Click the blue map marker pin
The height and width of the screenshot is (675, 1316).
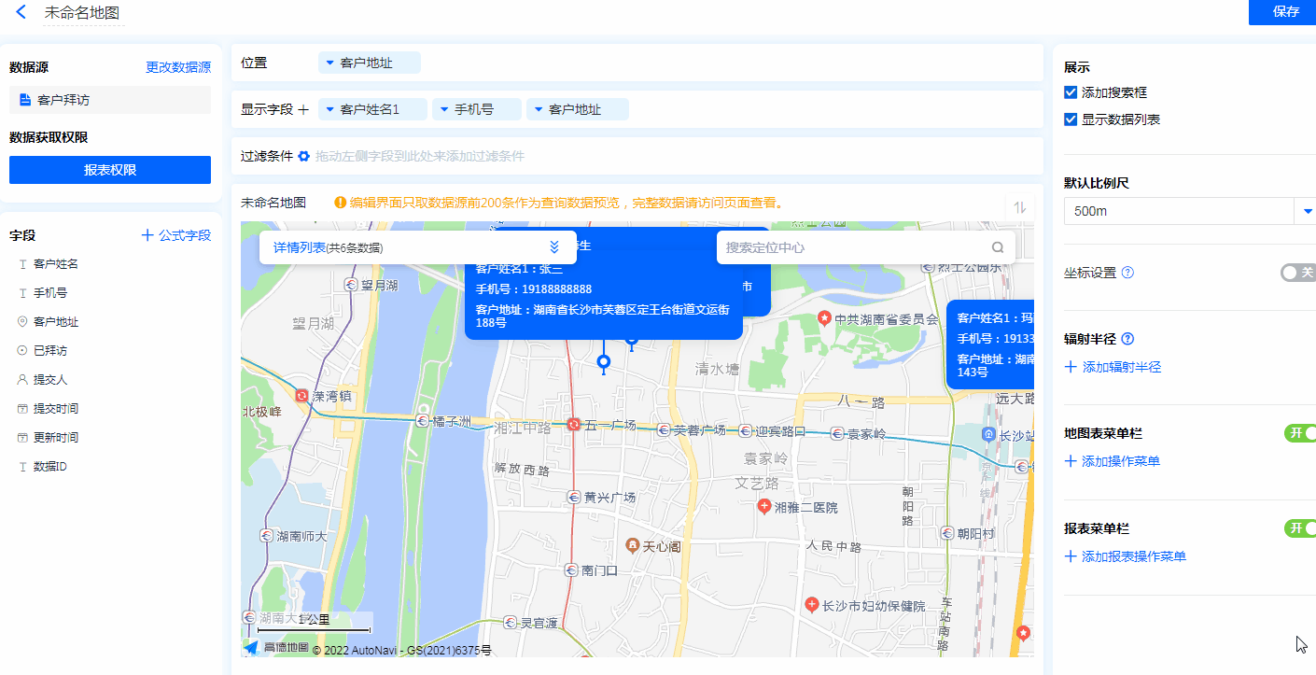click(x=603, y=362)
